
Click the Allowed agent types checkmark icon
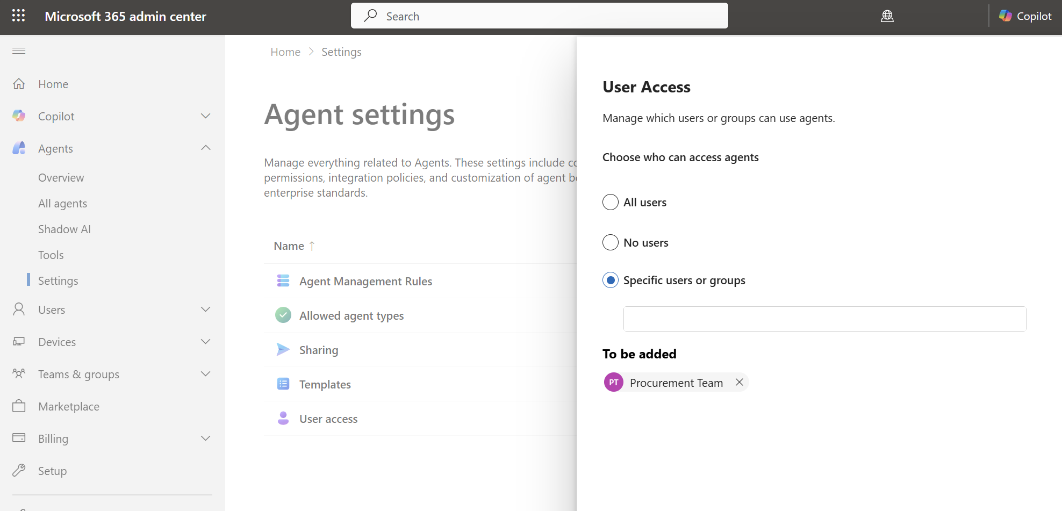tap(283, 315)
